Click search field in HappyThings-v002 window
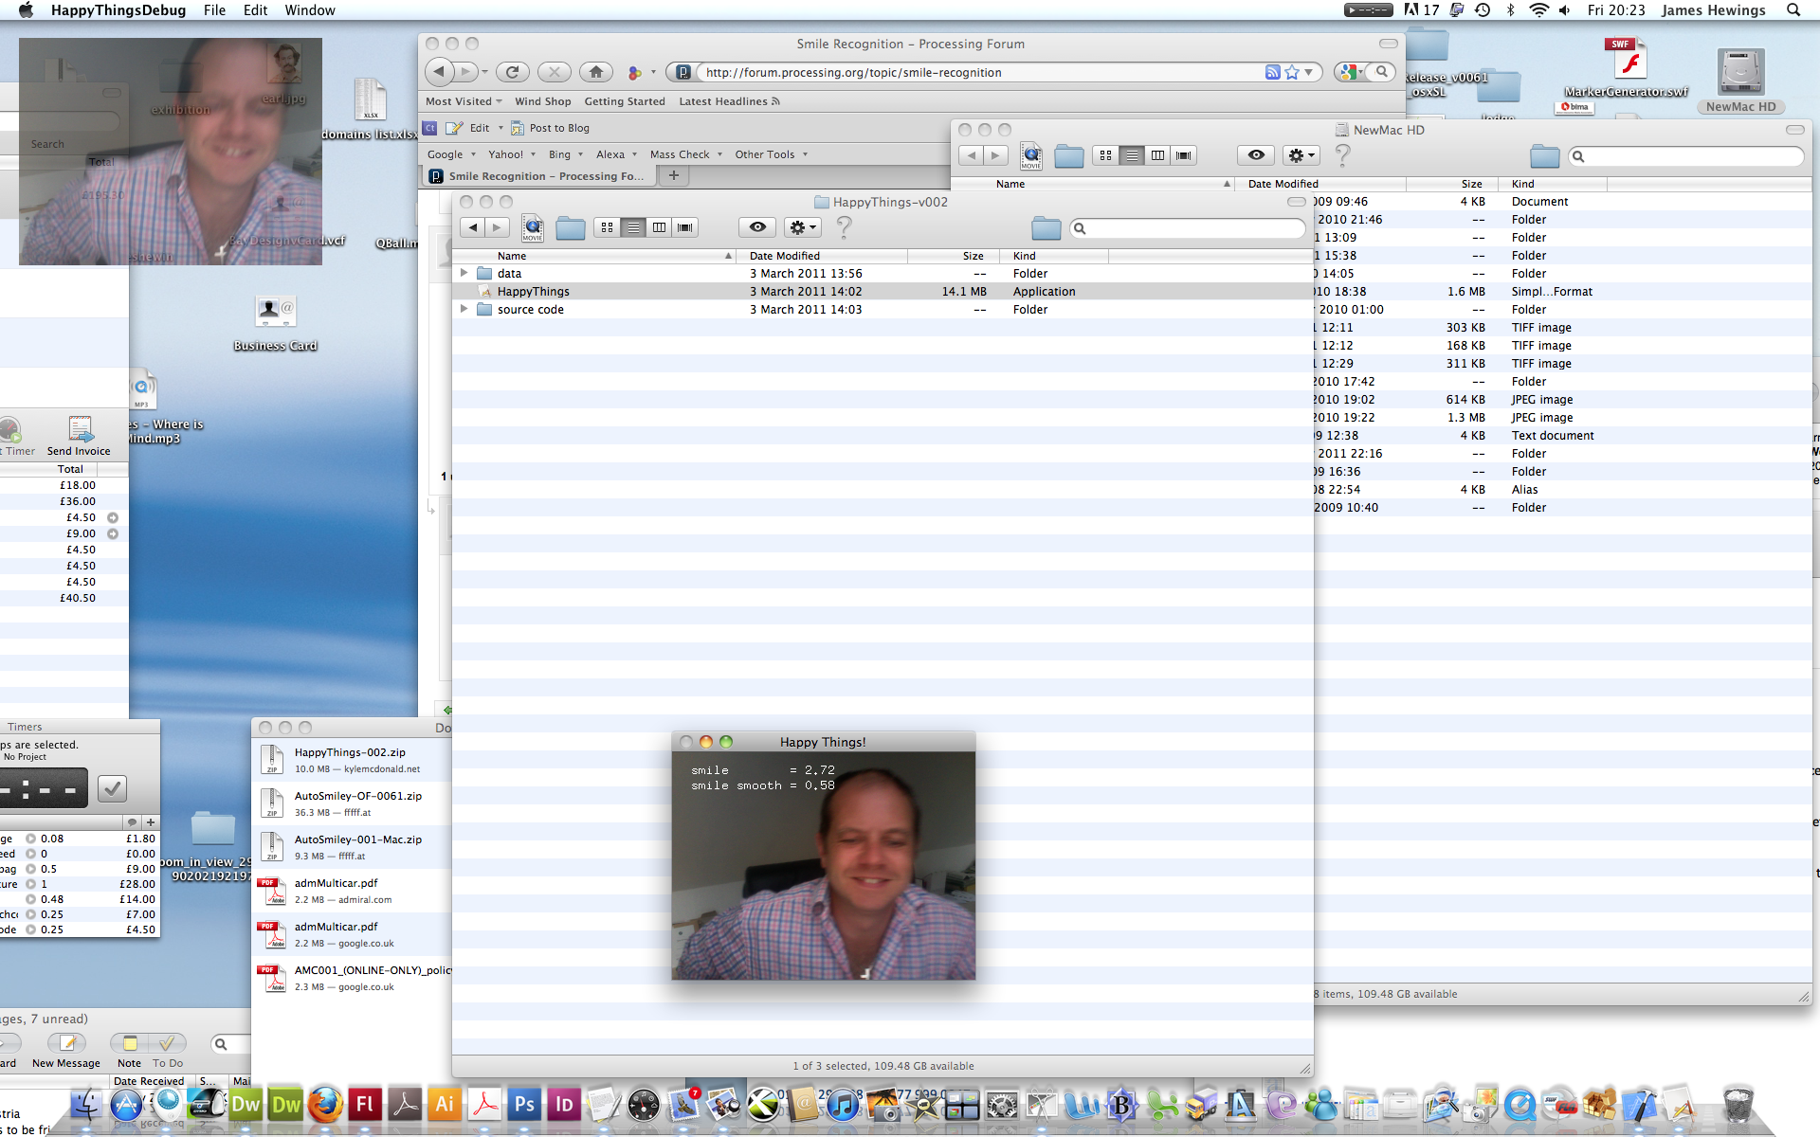Viewport: 1820px width, 1137px height. coord(1187,228)
